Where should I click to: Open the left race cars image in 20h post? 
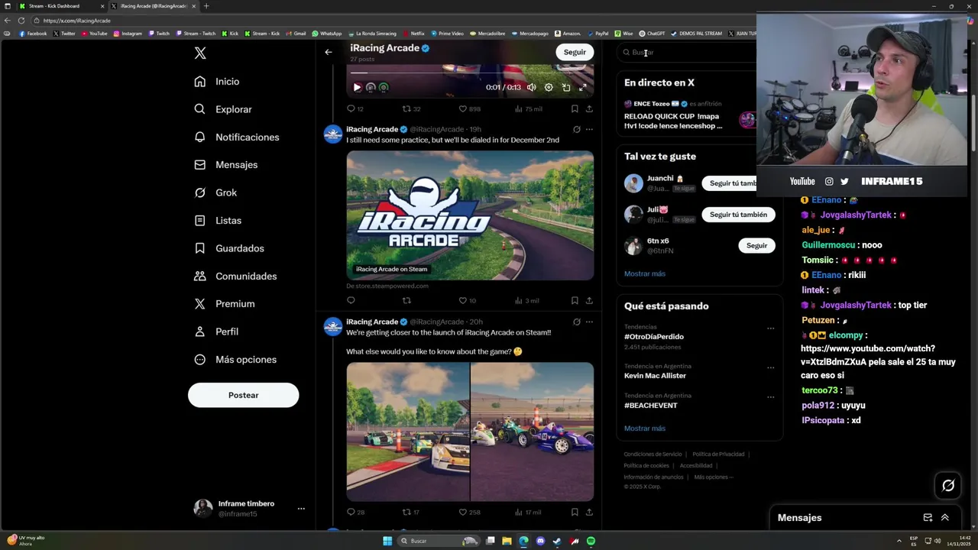408,432
